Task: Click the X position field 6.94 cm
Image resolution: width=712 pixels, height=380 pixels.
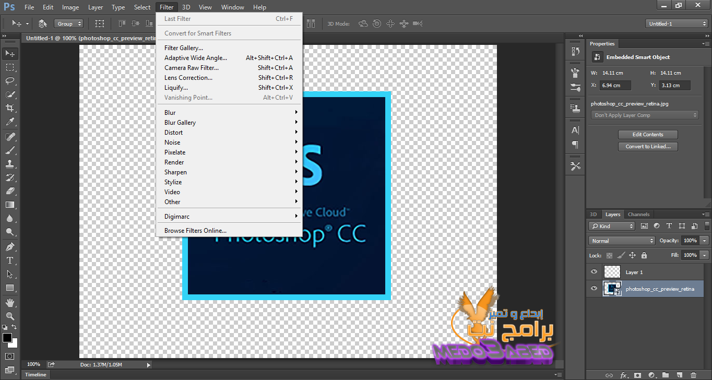Action: coord(615,85)
